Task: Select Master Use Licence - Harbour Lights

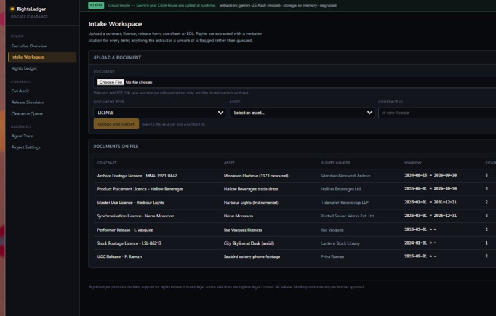Action: (130, 202)
